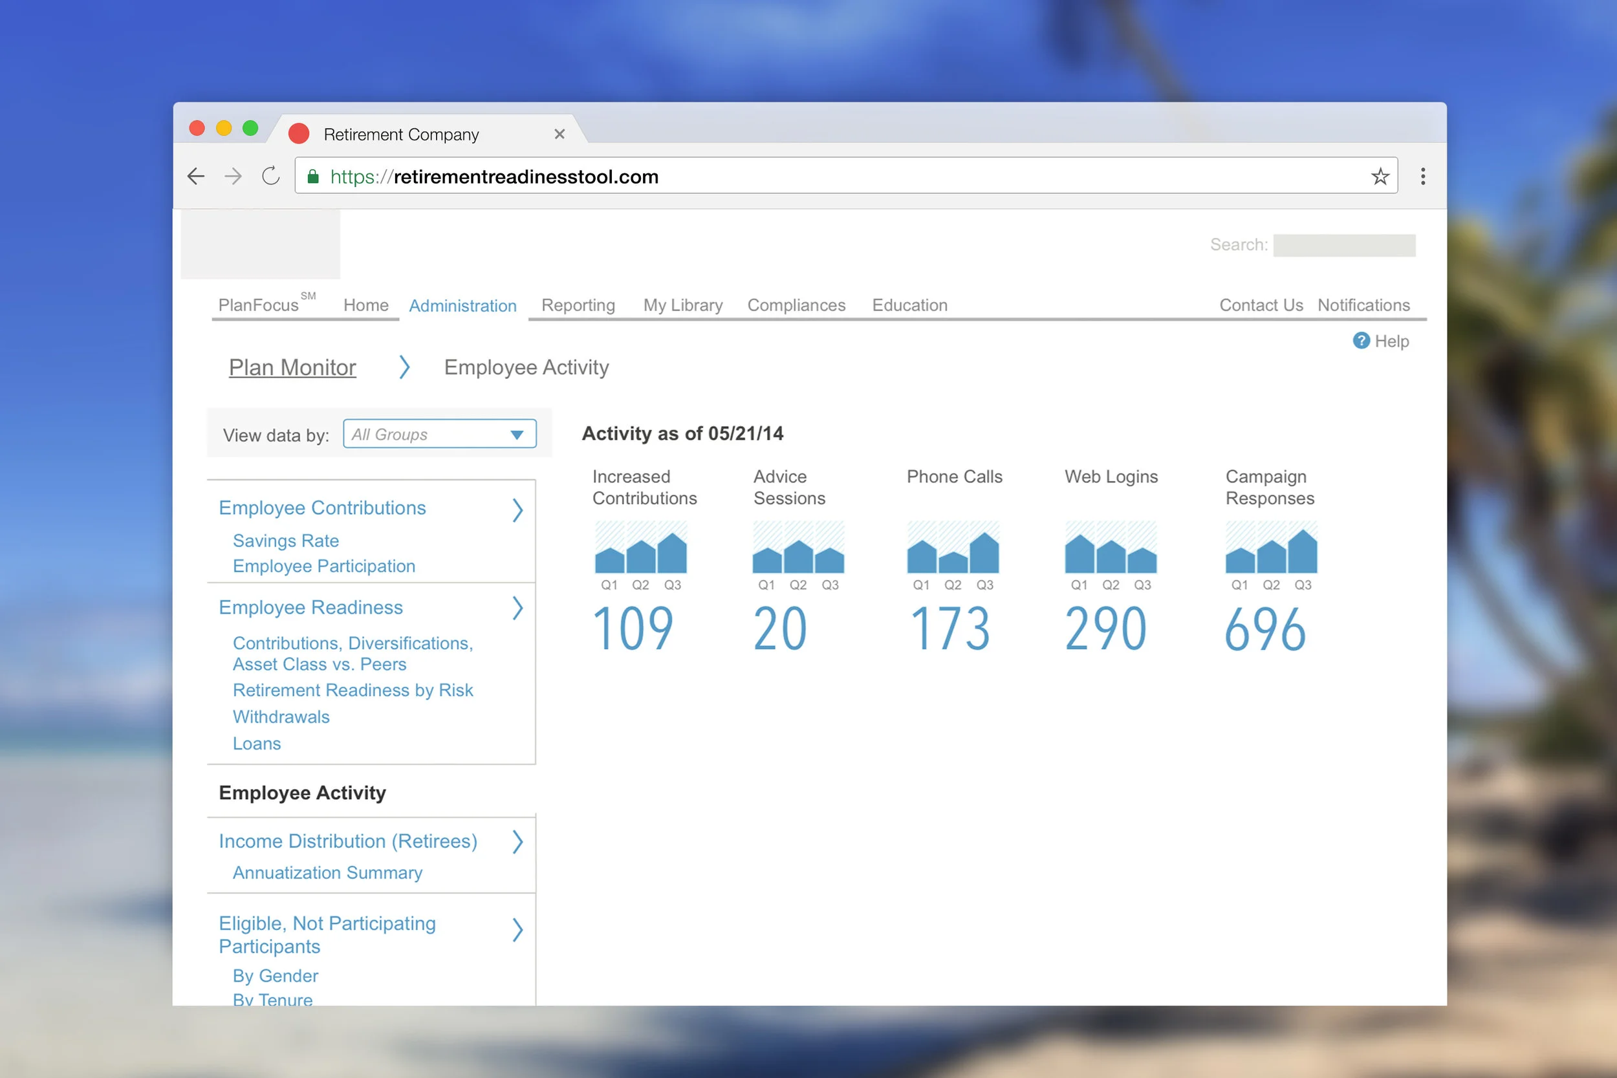1617x1078 pixels.
Task: Expand Employee Contributions section chevron
Action: (517, 510)
